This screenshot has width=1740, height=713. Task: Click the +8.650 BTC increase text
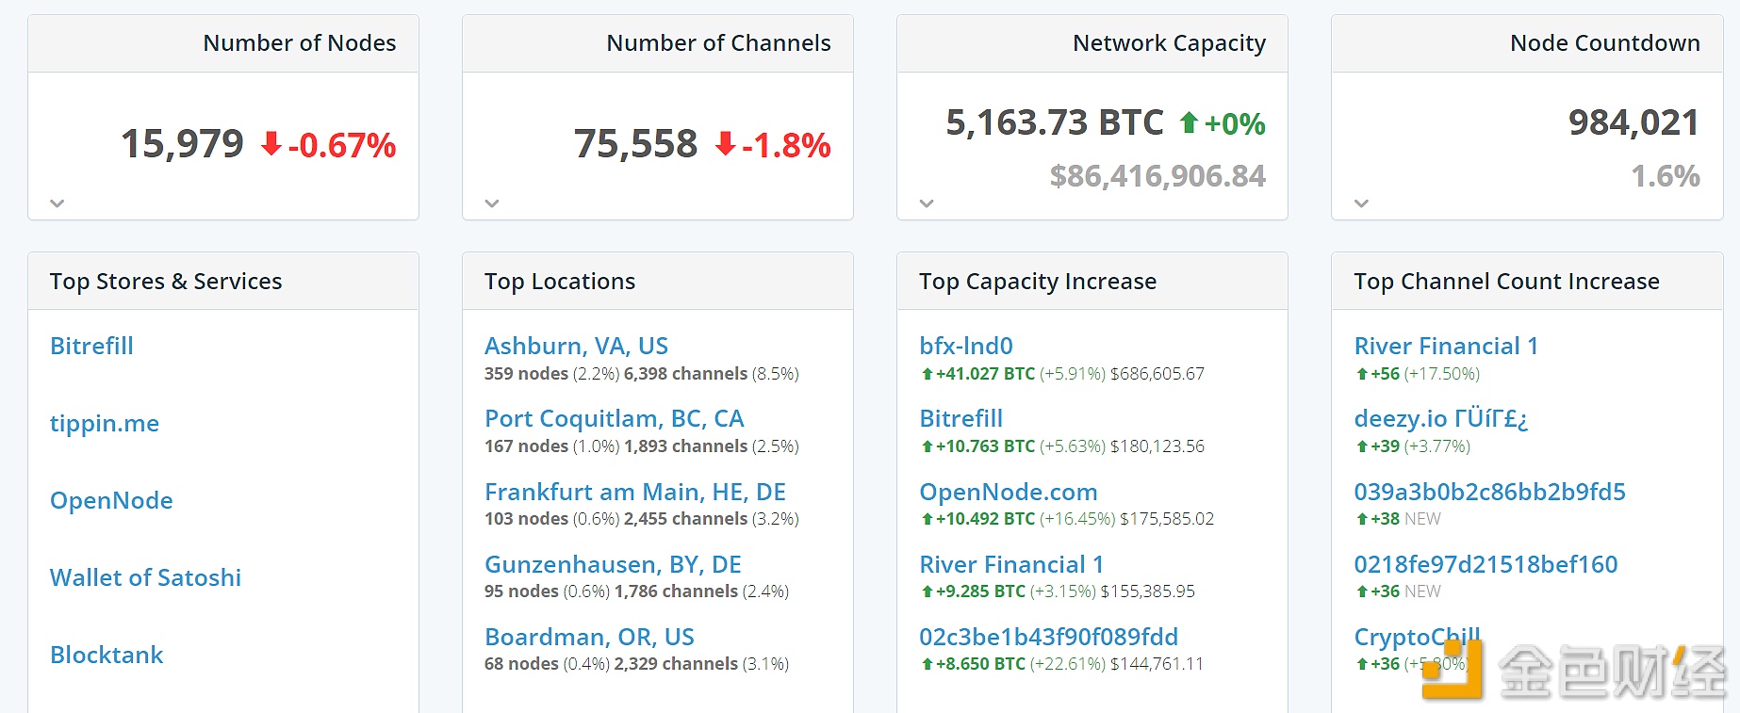[973, 664]
